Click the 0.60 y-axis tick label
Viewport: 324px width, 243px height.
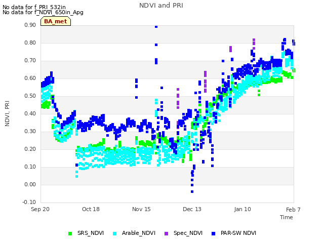point(30,78)
